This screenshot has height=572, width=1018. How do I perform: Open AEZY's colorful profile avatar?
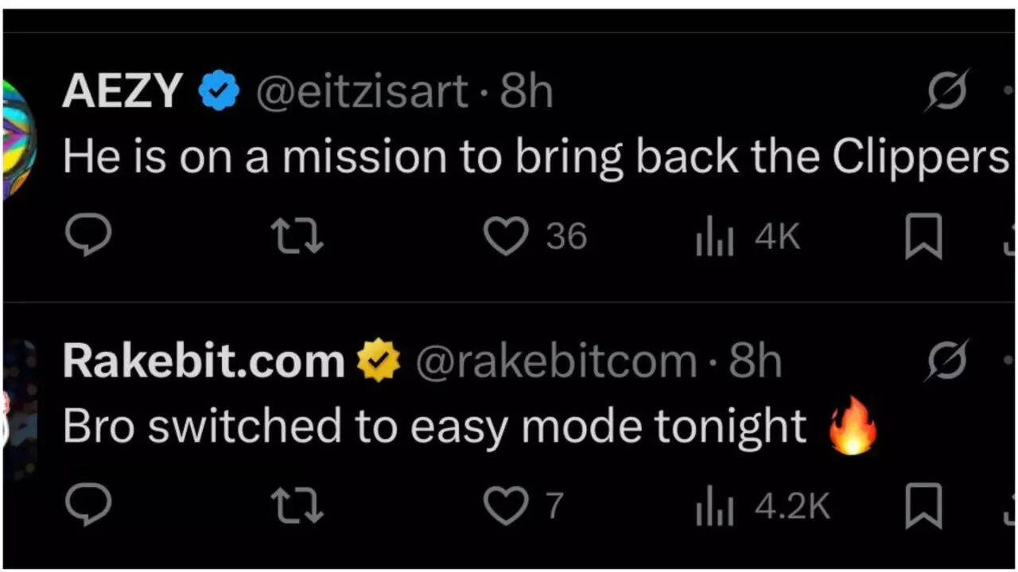19,139
